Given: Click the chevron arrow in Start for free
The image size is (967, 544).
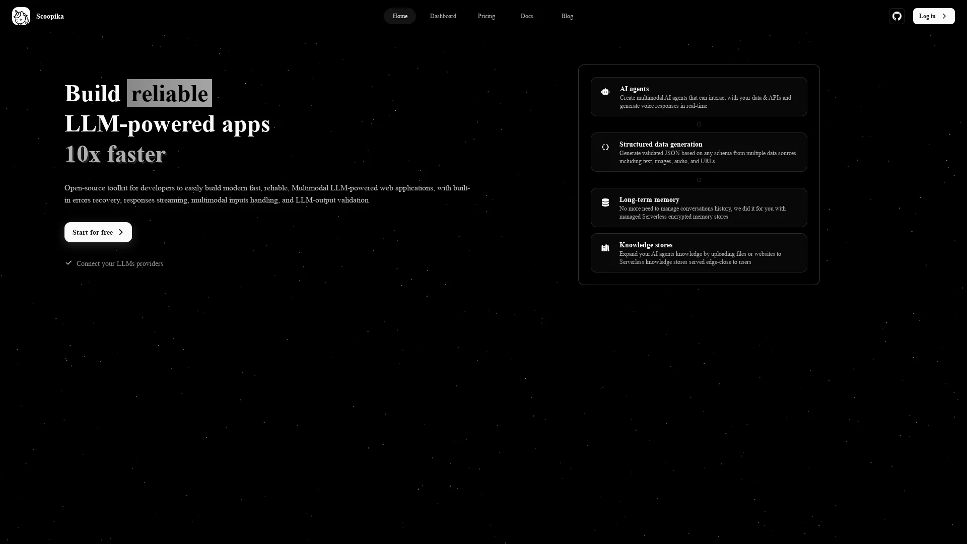Looking at the screenshot, I should [x=121, y=232].
